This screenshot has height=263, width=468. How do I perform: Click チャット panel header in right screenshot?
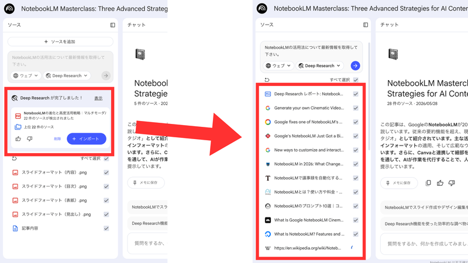click(x=389, y=25)
